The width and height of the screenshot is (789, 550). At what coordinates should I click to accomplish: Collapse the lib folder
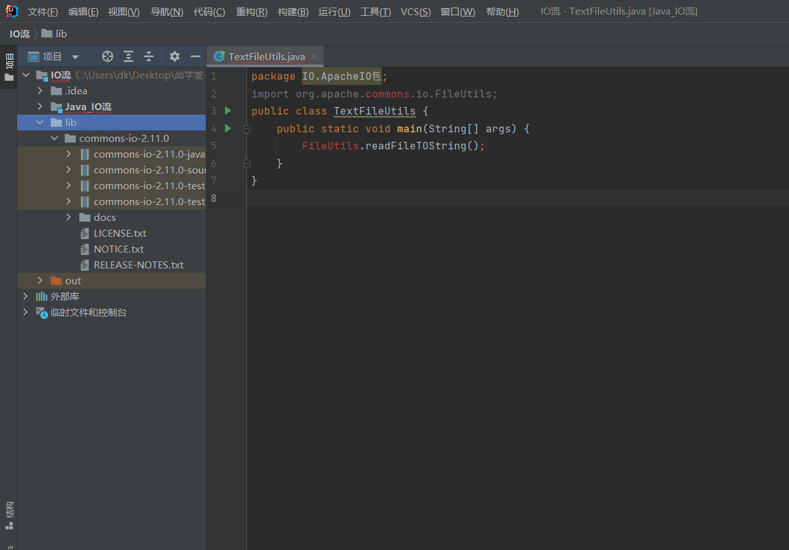tap(40, 122)
